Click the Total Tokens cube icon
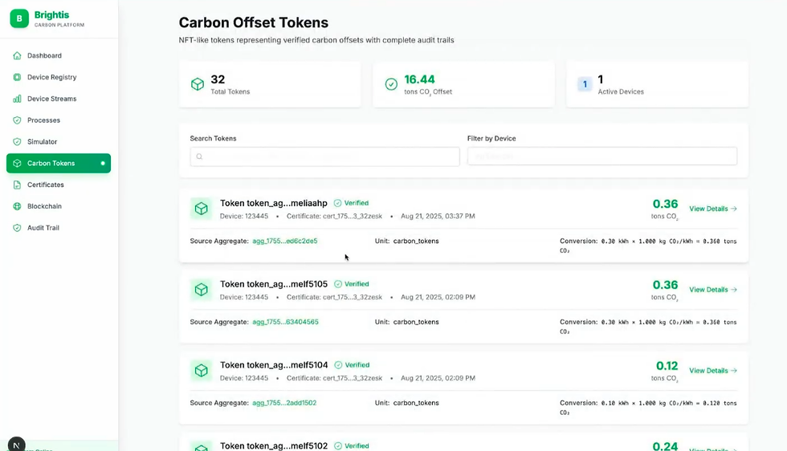The height and width of the screenshot is (451, 787). click(x=198, y=84)
